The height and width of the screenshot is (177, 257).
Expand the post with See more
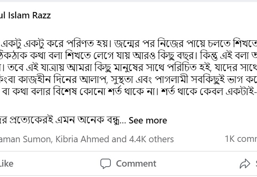click(x=148, y=120)
